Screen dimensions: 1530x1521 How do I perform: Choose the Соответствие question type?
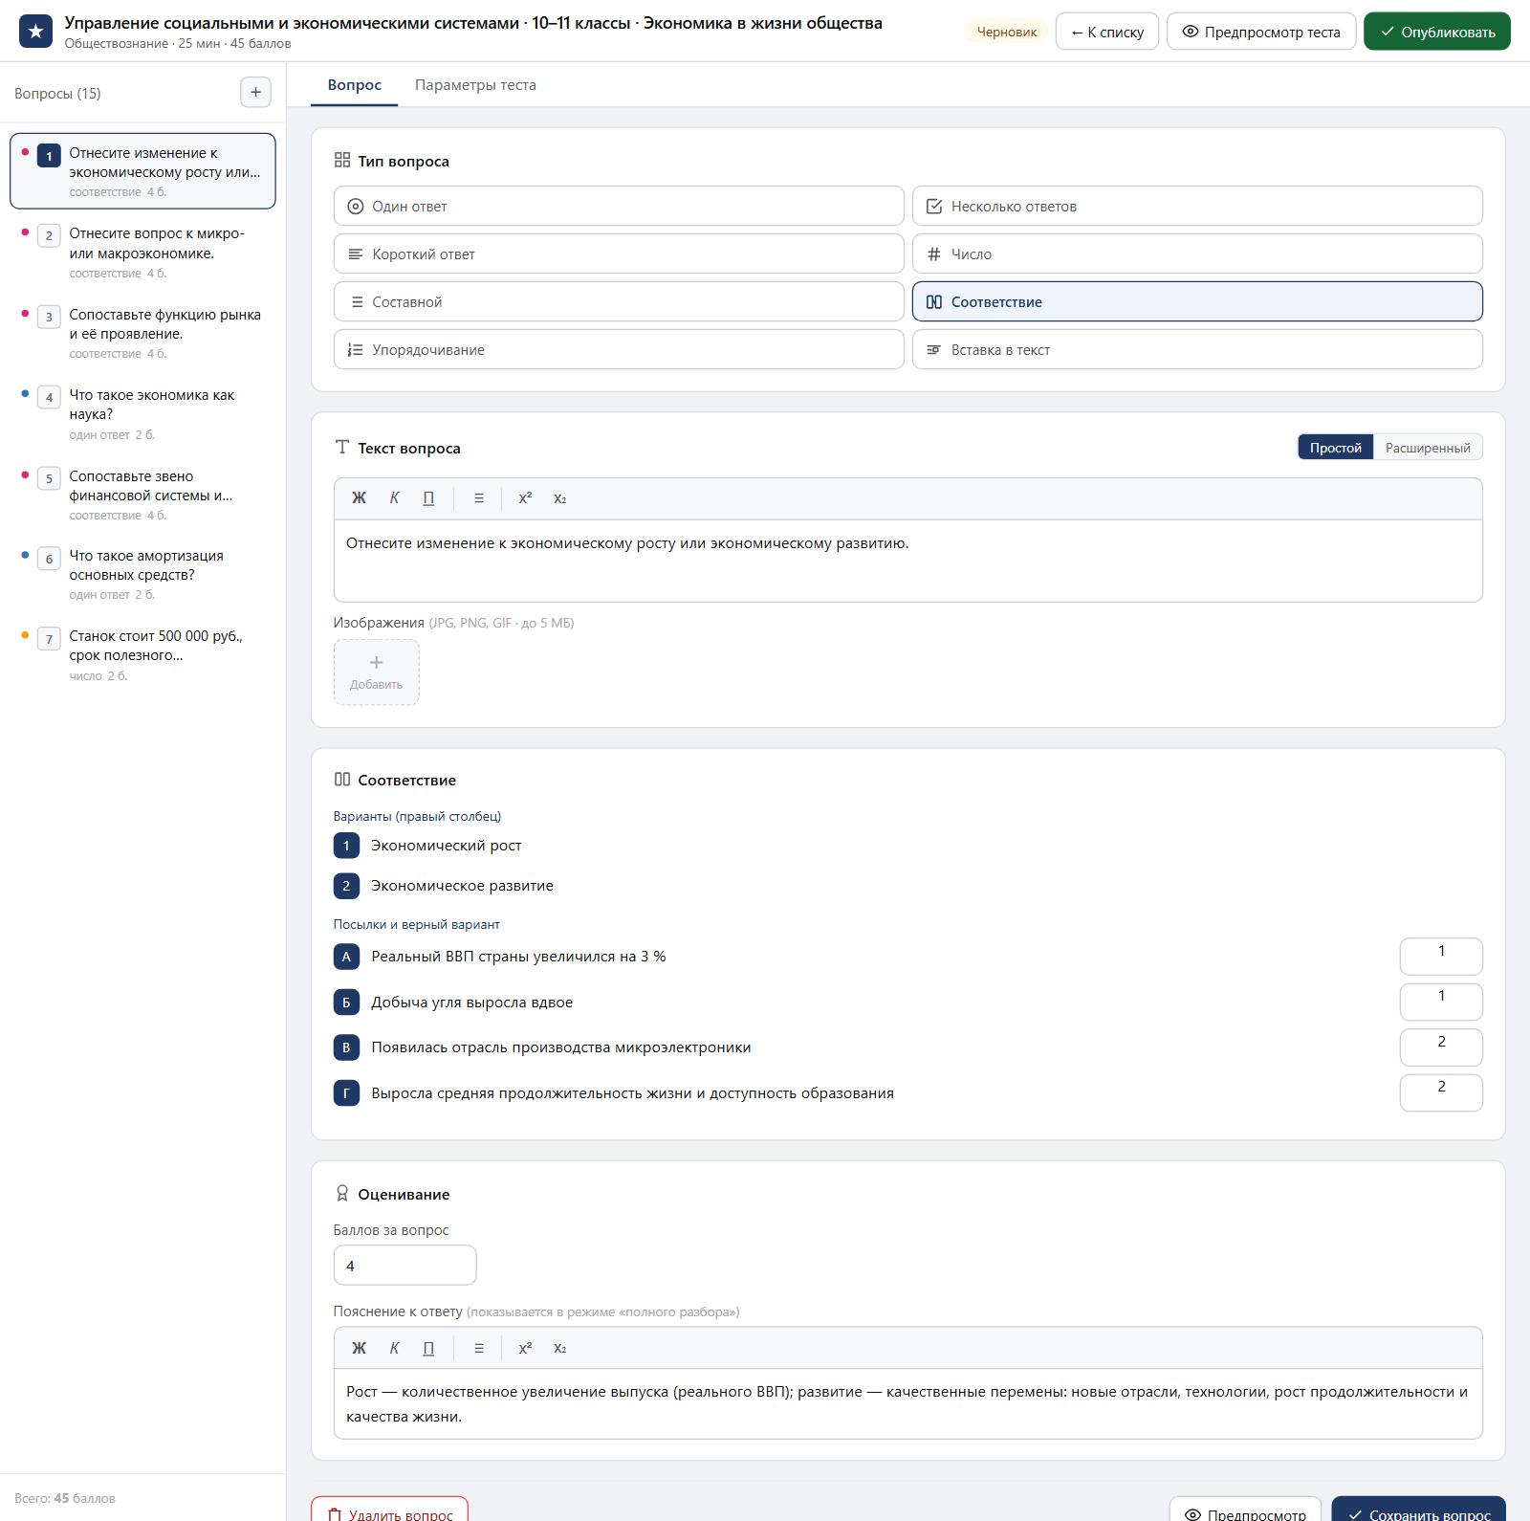pyautogui.click(x=1197, y=301)
